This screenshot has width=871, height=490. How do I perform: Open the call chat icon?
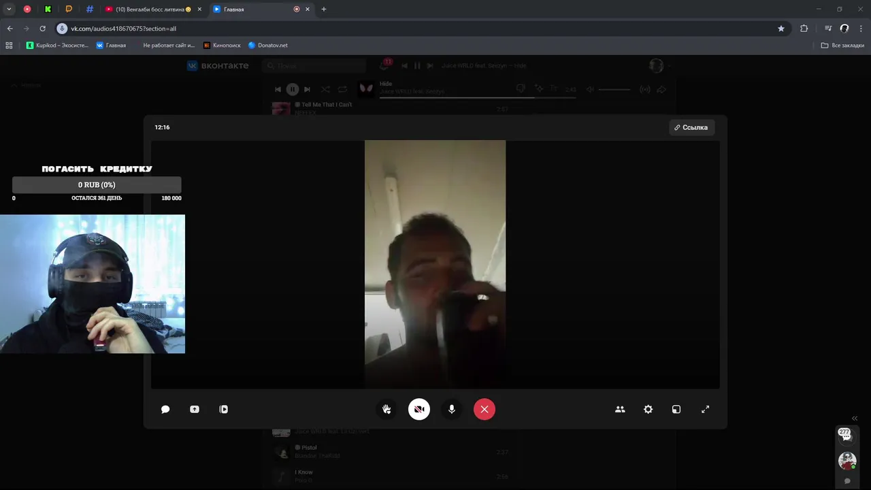165,409
